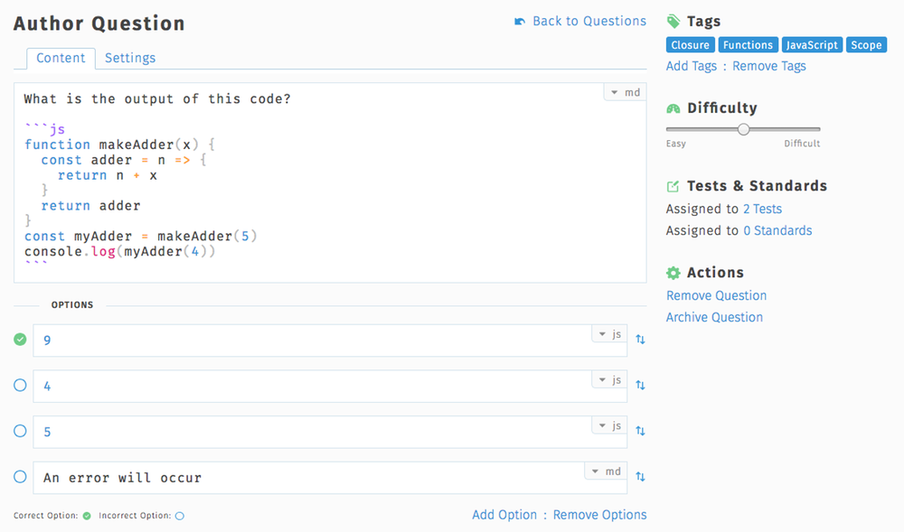Click the back arrow icon near Back to Questions

point(519,22)
